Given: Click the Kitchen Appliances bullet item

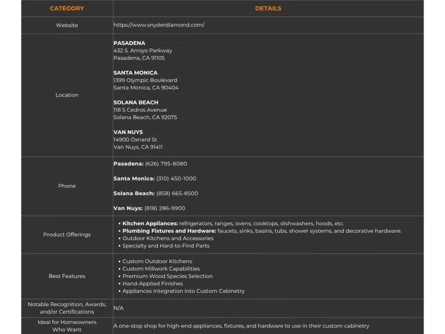Looking at the screenshot, I should click(x=150, y=224).
